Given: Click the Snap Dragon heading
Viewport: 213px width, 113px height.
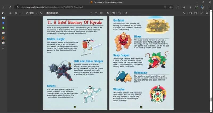Looking at the screenshot, I should point(121,55).
